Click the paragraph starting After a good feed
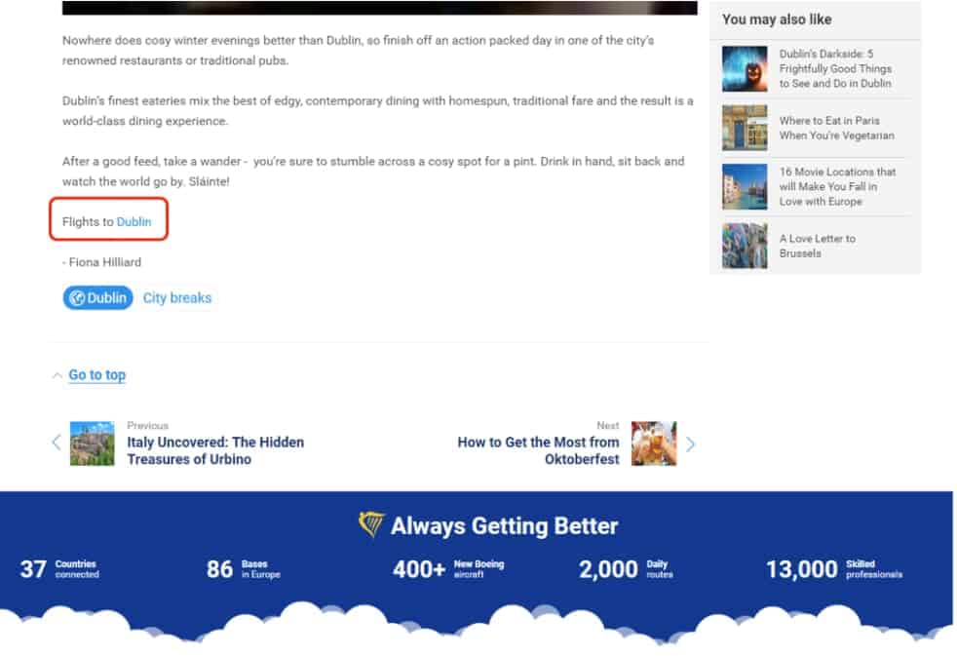The height and width of the screenshot is (656, 957). pos(373,171)
